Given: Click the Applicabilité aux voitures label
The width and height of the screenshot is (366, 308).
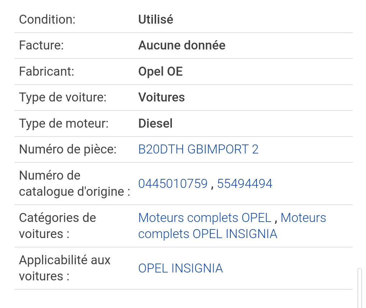Looking at the screenshot, I should coord(65,268).
